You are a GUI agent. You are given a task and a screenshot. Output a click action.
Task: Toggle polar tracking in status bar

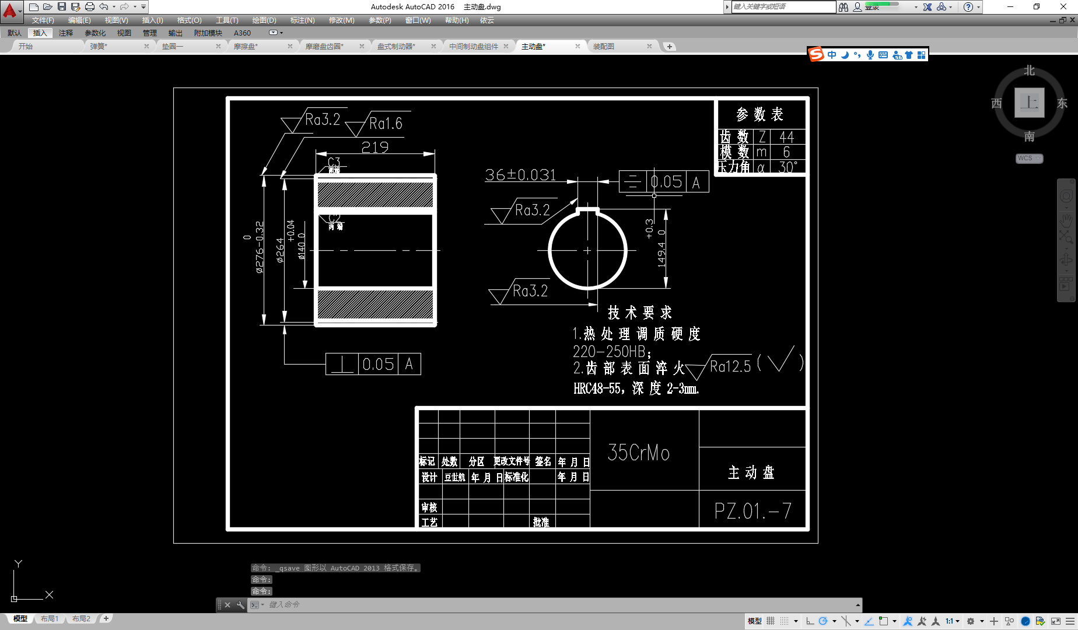coord(823,621)
